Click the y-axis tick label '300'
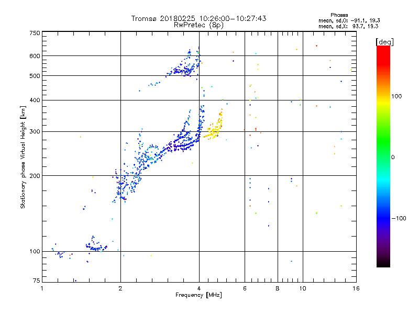419x314 pixels. click(x=35, y=132)
